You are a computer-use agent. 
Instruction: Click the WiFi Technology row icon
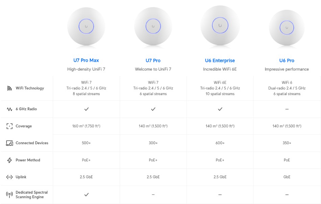[9, 88]
